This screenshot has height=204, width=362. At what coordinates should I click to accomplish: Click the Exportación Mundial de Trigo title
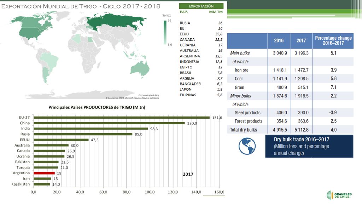[81, 6]
